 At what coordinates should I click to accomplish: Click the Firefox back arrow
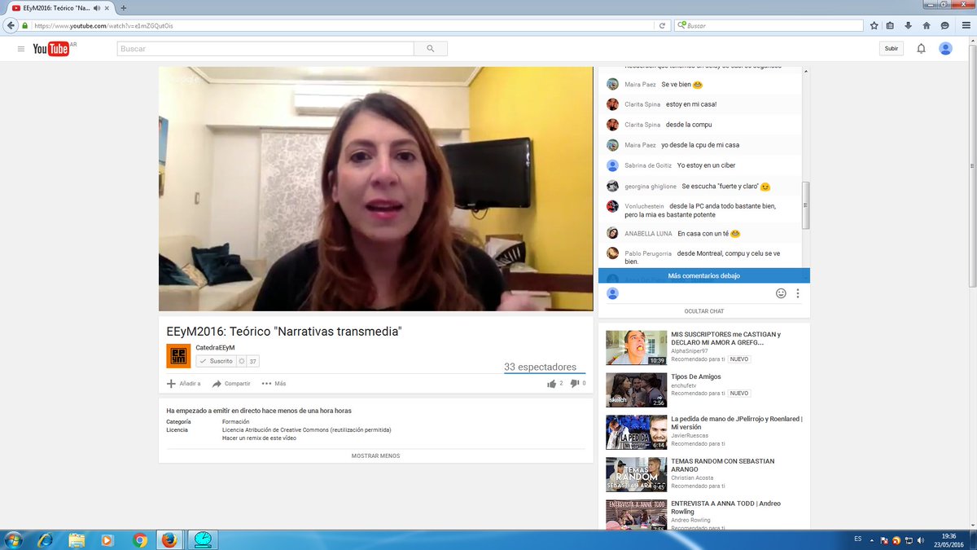click(x=11, y=25)
